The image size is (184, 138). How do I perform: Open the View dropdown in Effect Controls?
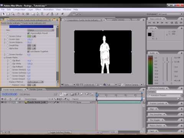[41, 30]
